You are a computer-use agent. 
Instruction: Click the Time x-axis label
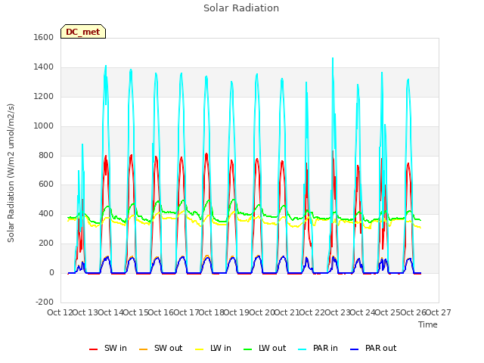428,324
